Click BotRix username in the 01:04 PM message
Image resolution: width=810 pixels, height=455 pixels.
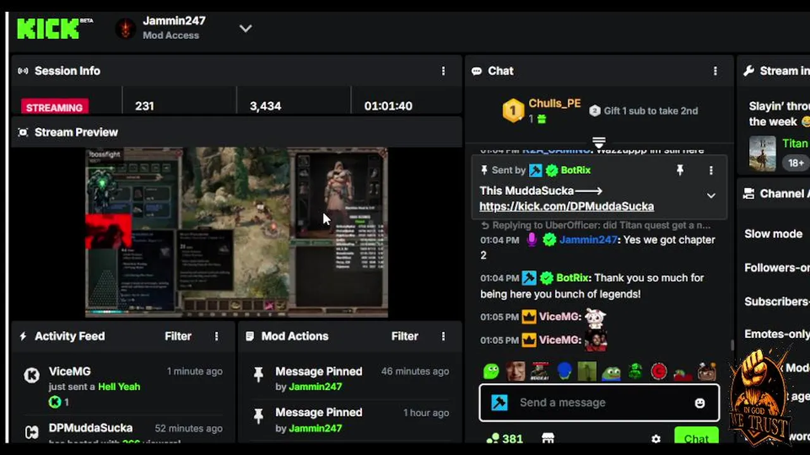click(573, 278)
